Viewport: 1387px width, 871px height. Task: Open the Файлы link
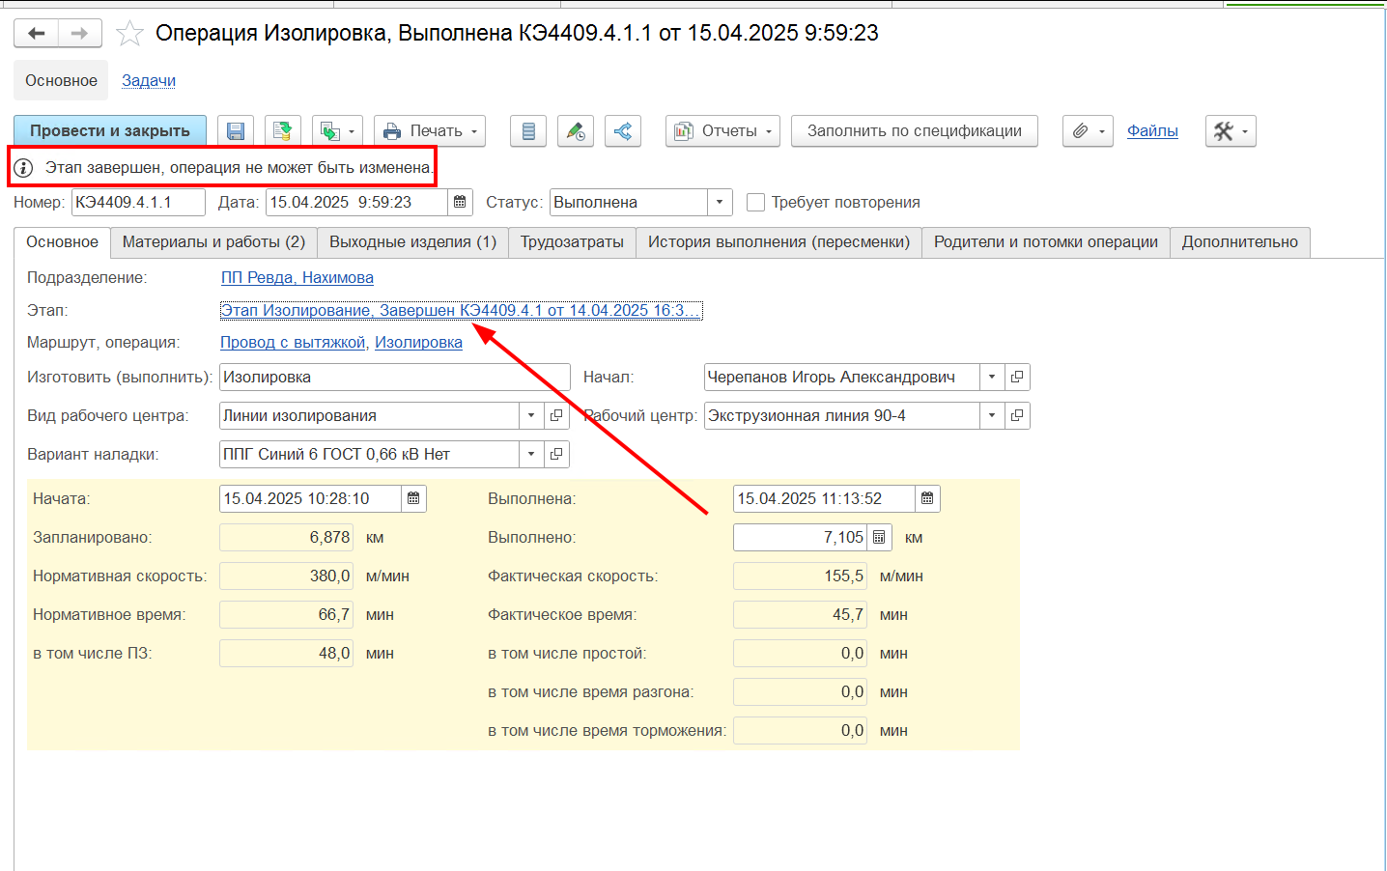pos(1152,131)
